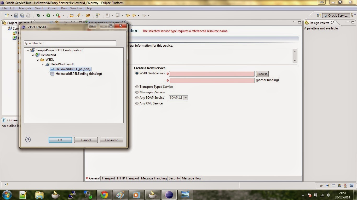Click the description box scroll down arrow
357x200 pixels.
coord(295,61)
